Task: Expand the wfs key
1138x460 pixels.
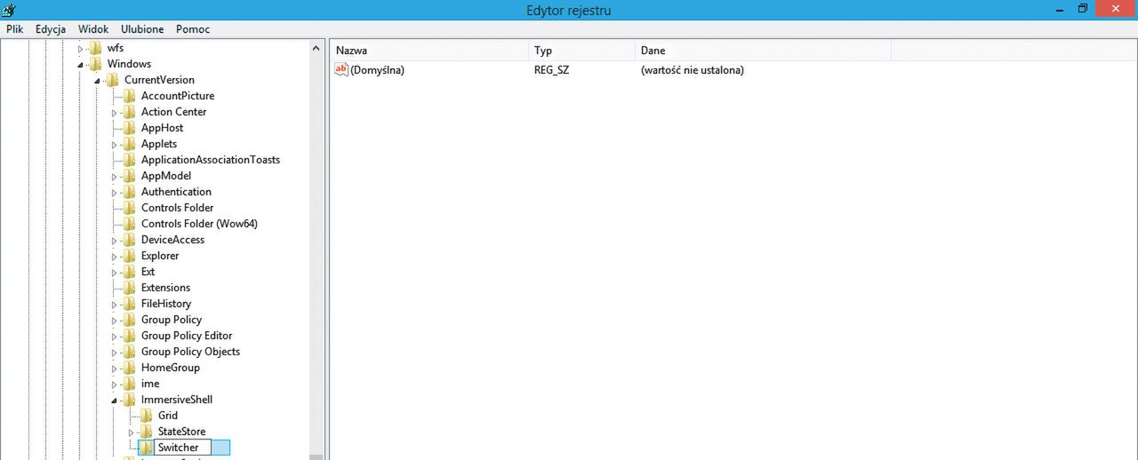Action: (80, 48)
